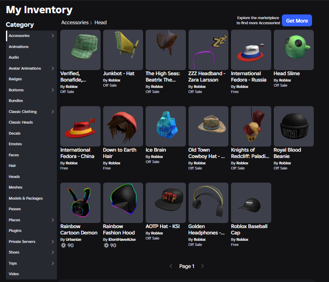Click the Accessories breadcrumb link

coord(75,23)
